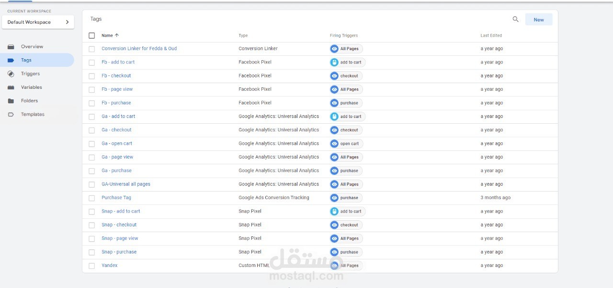
Task: Sort by the Last Edited column header
Action: point(491,35)
